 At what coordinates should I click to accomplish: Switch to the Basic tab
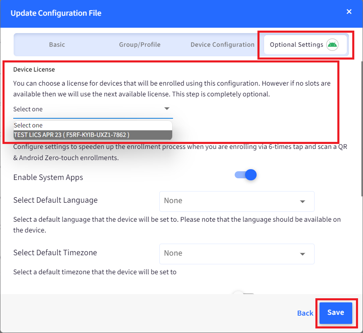(57, 44)
